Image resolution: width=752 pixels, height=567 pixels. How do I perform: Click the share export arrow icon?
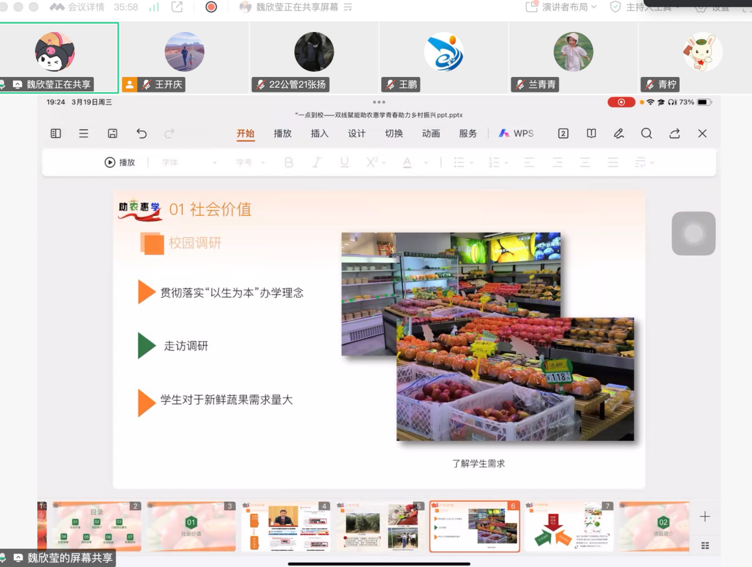click(x=674, y=133)
